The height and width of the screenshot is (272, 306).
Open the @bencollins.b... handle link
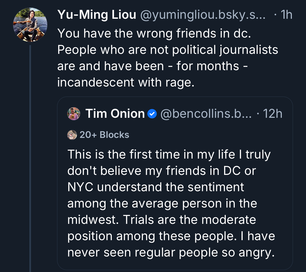(206, 114)
